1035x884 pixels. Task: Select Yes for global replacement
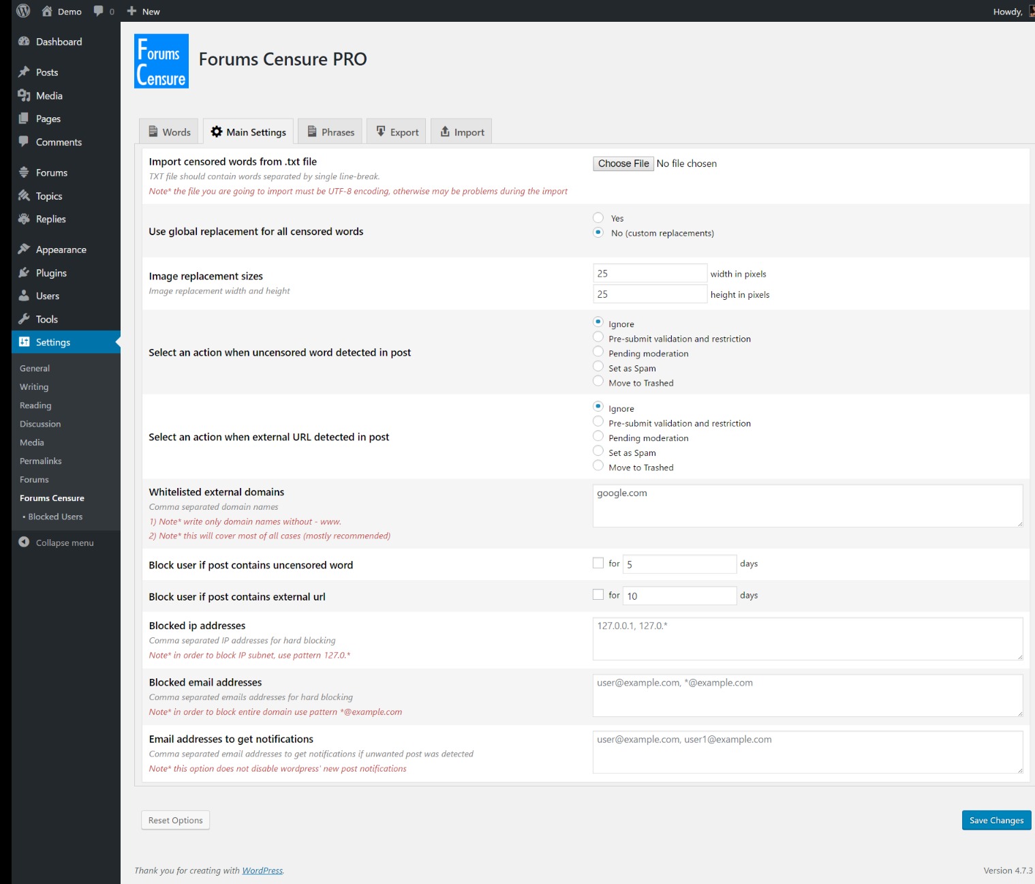pos(598,218)
